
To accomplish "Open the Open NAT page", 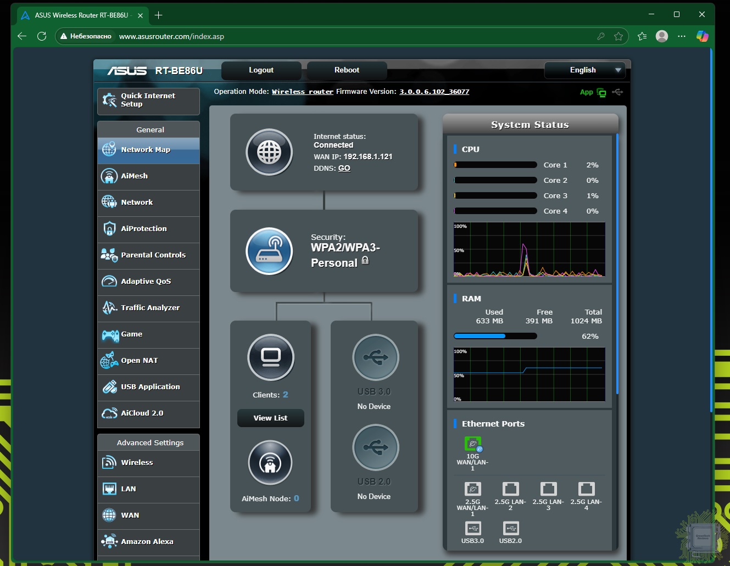I will point(148,361).
